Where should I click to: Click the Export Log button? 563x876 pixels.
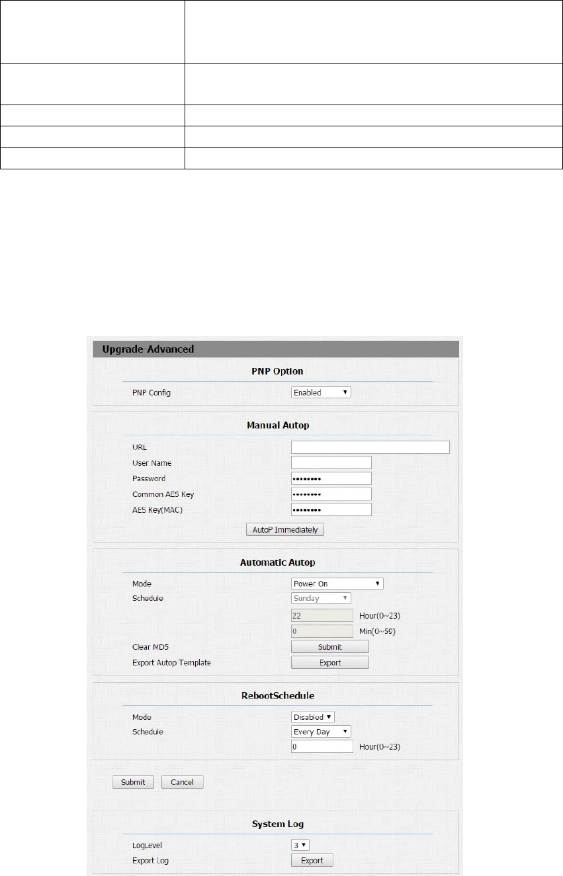pos(312,860)
